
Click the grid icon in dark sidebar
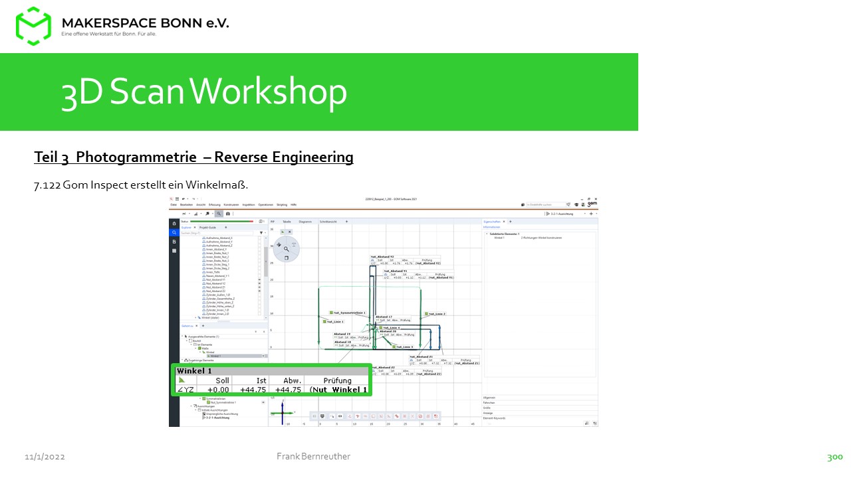174,251
